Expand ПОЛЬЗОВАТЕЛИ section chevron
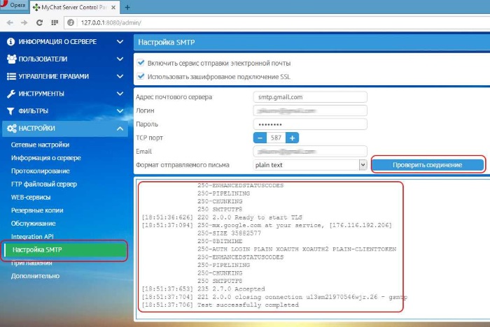The height and width of the screenshot is (327, 490). tap(120, 59)
